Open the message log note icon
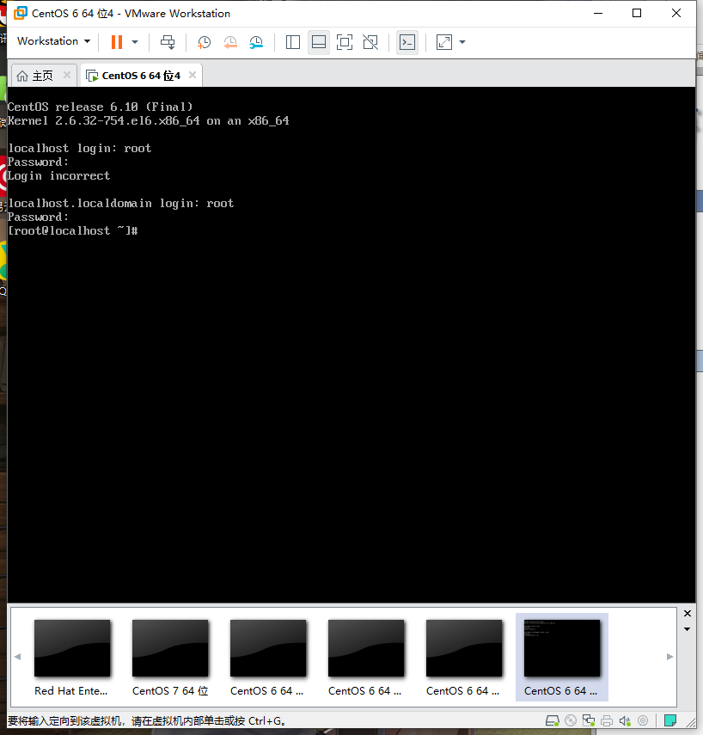Image resolution: width=703 pixels, height=735 pixels. pyautogui.click(x=670, y=720)
